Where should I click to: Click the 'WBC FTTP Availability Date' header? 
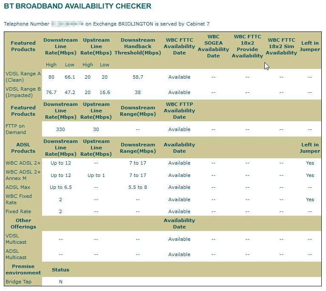(x=179, y=111)
